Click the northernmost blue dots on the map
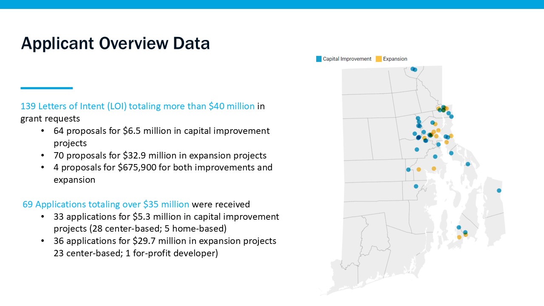Screen dimensions: 544x306 click(x=414, y=69)
